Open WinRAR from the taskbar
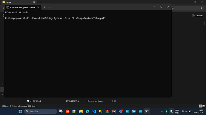This screenshot has height=115, width=206. tap(107, 111)
